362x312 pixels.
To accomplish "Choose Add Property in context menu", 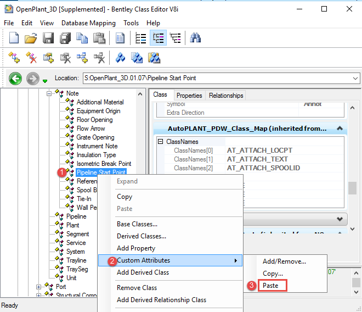I will tap(136, 248).
